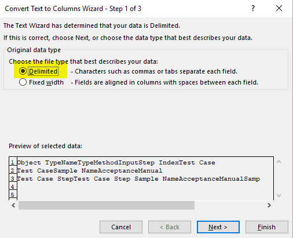Screen dimensions: 293x238
Task: Click the wizard title bar text
Action: [73, 9]
